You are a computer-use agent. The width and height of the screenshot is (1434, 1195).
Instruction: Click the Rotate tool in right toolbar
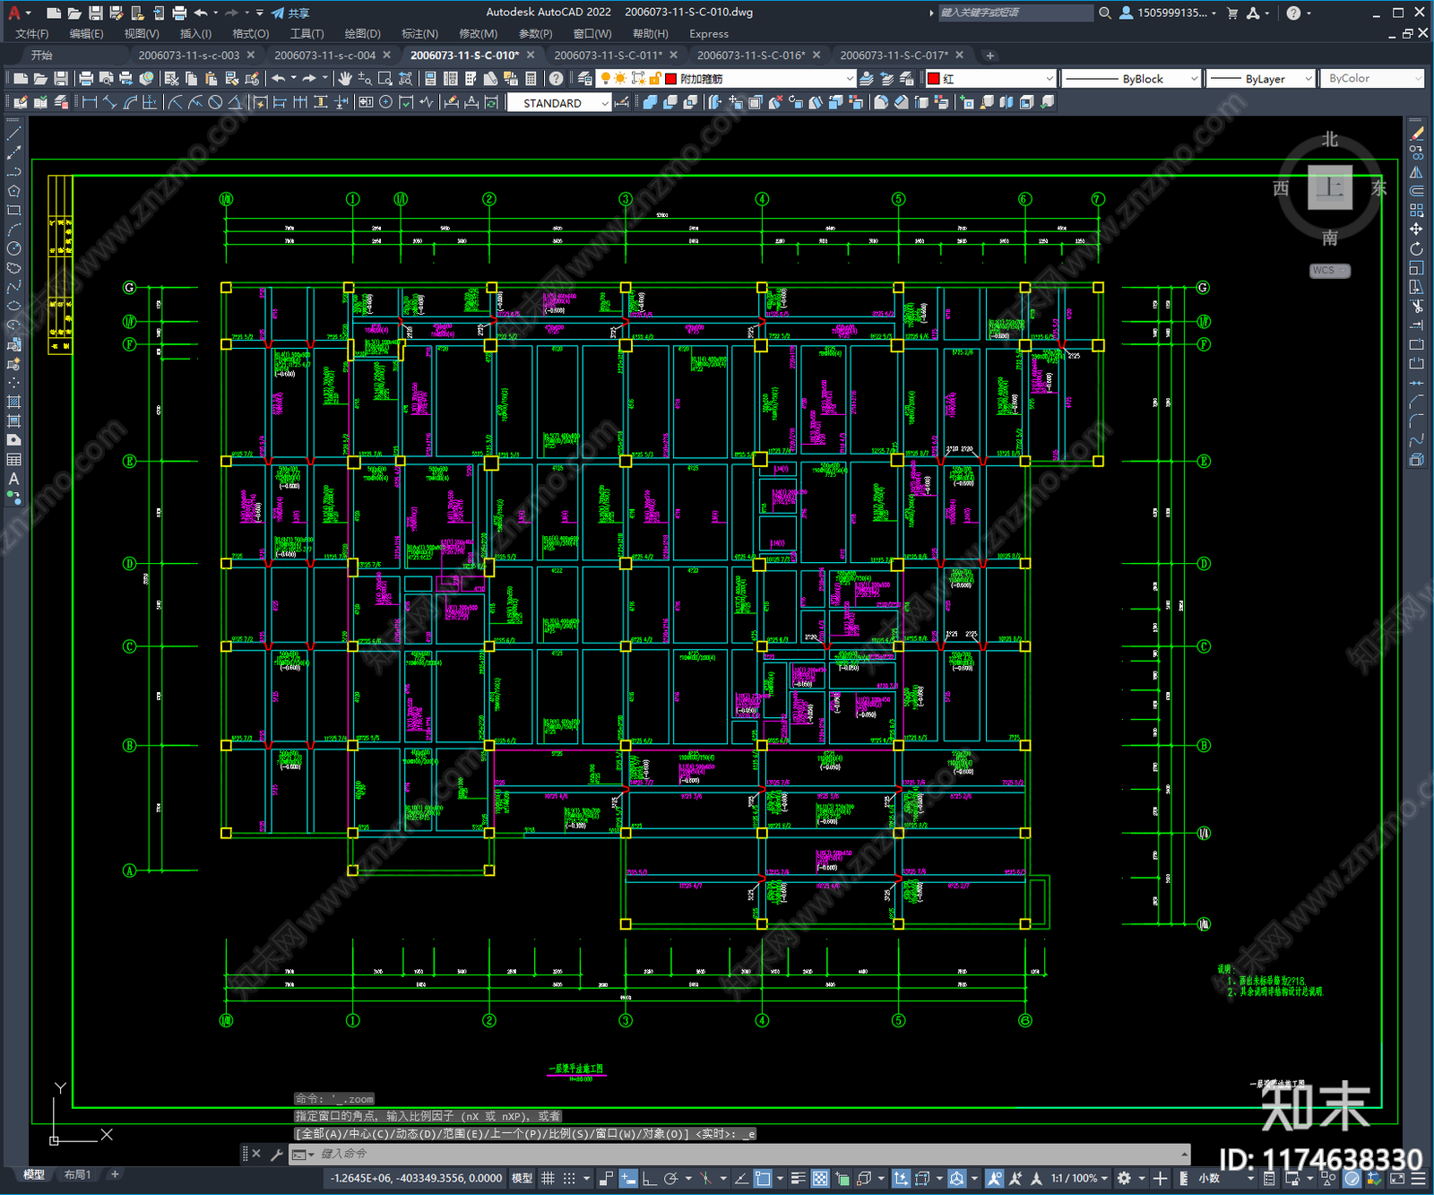[x=1416, y=248]
